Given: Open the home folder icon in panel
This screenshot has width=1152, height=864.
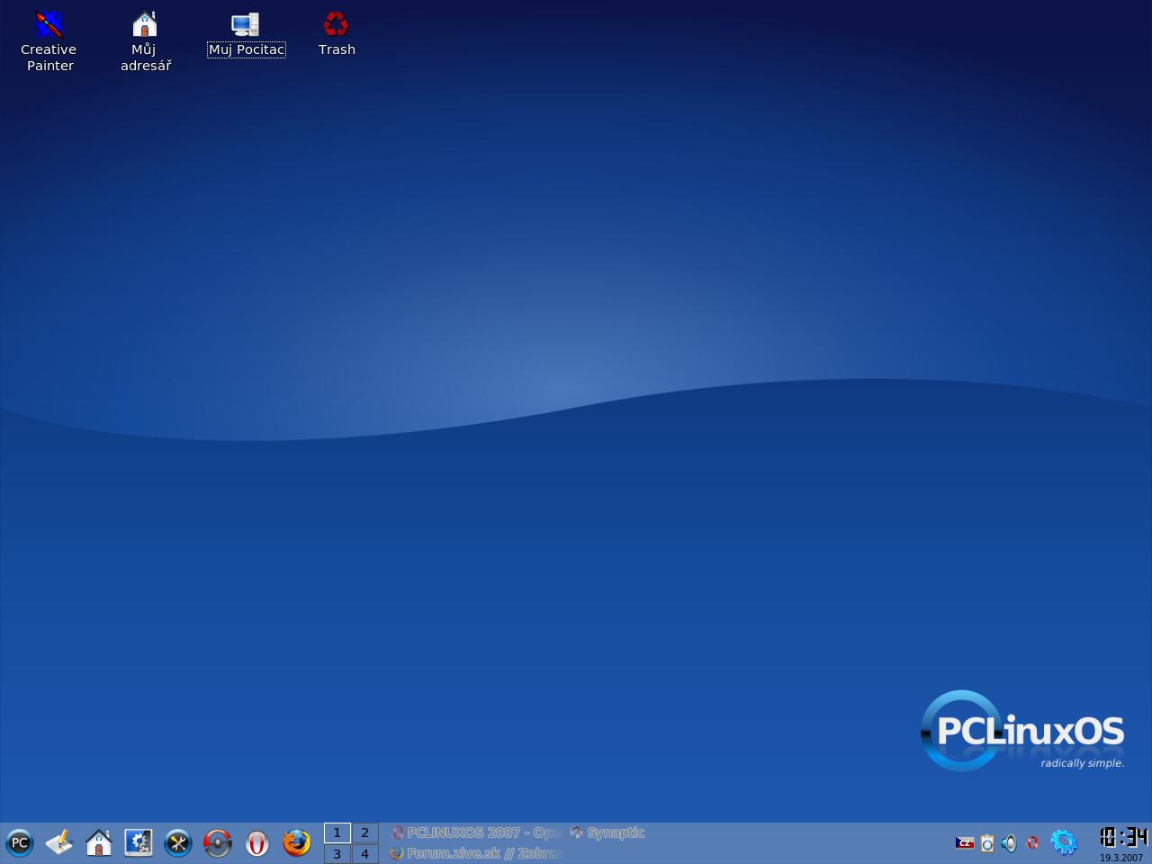Looking at the screenshot, I should [99, 843].
